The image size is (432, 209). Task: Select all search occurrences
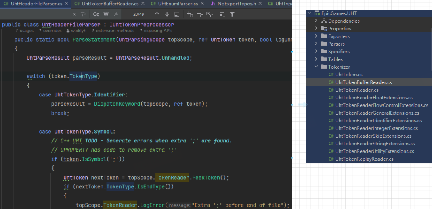(x=210, y=14)
